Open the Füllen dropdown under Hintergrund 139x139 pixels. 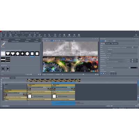pyautogui.click(x=117, y=68)
